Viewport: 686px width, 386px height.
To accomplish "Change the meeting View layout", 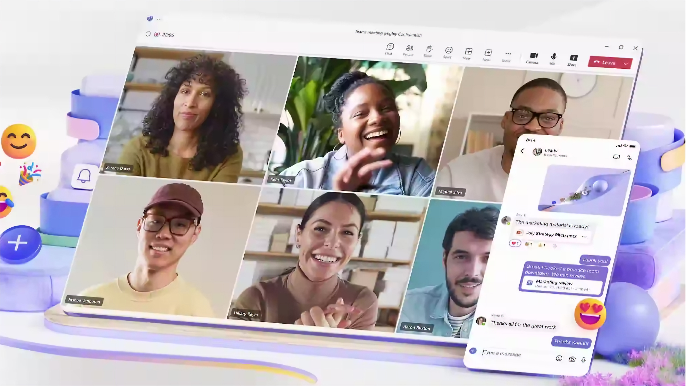I will pos(468,54).
